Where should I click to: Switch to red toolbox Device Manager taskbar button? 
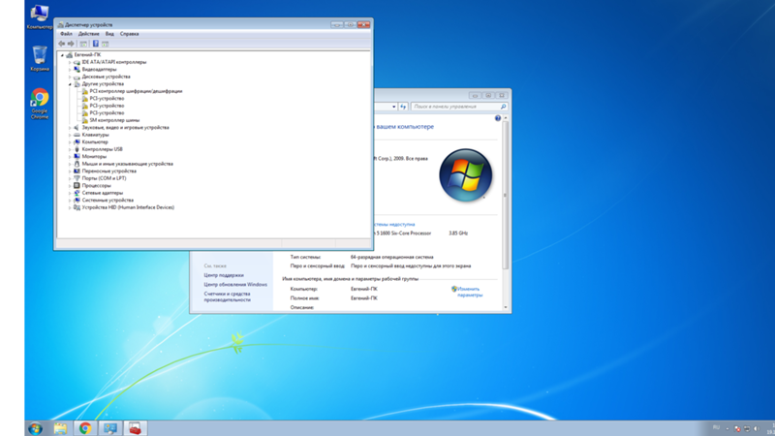(x=135, y=428)
